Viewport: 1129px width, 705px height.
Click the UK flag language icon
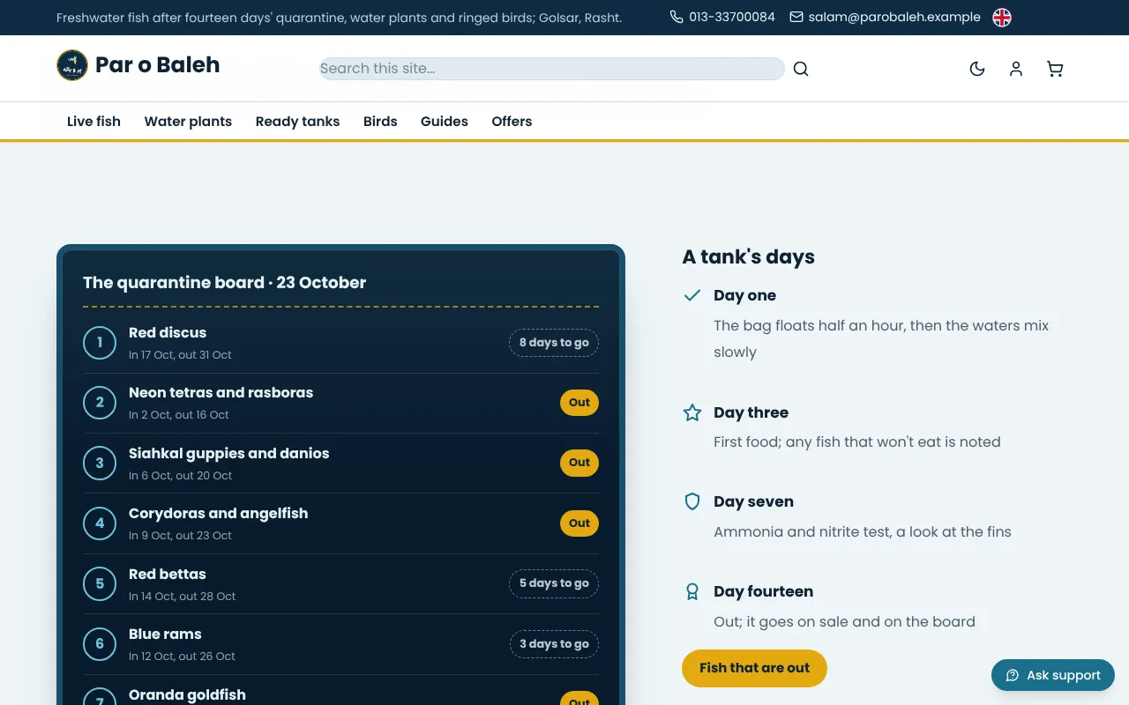[x=1002, y=18]
